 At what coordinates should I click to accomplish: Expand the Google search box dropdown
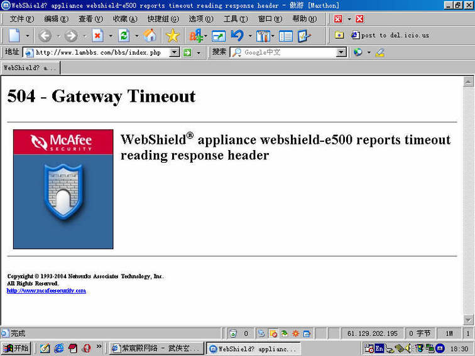341,53
